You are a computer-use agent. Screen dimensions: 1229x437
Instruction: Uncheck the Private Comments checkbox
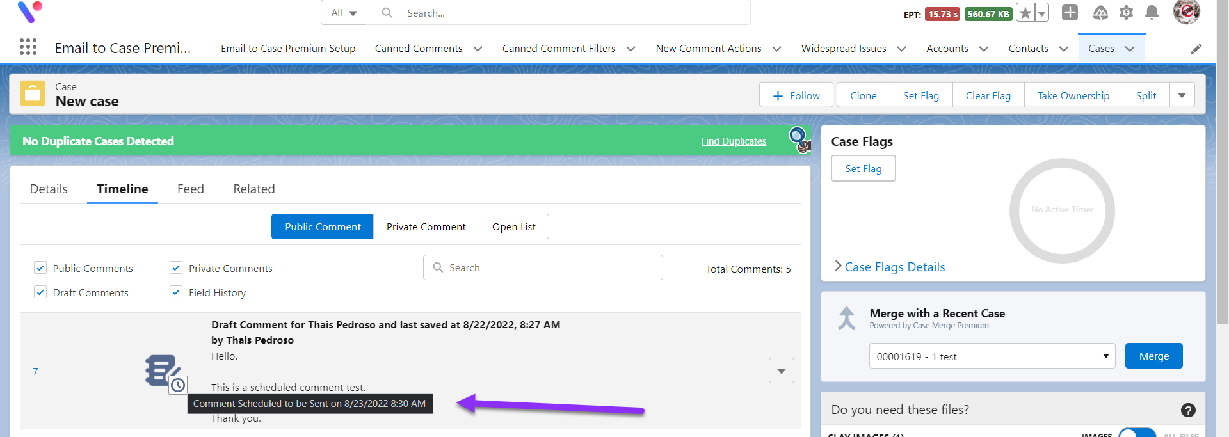pyautogui.click(x=176, y=267)
